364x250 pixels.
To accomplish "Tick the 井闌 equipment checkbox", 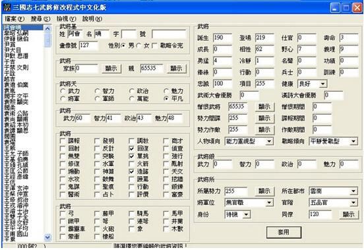I will pos(166,221).
